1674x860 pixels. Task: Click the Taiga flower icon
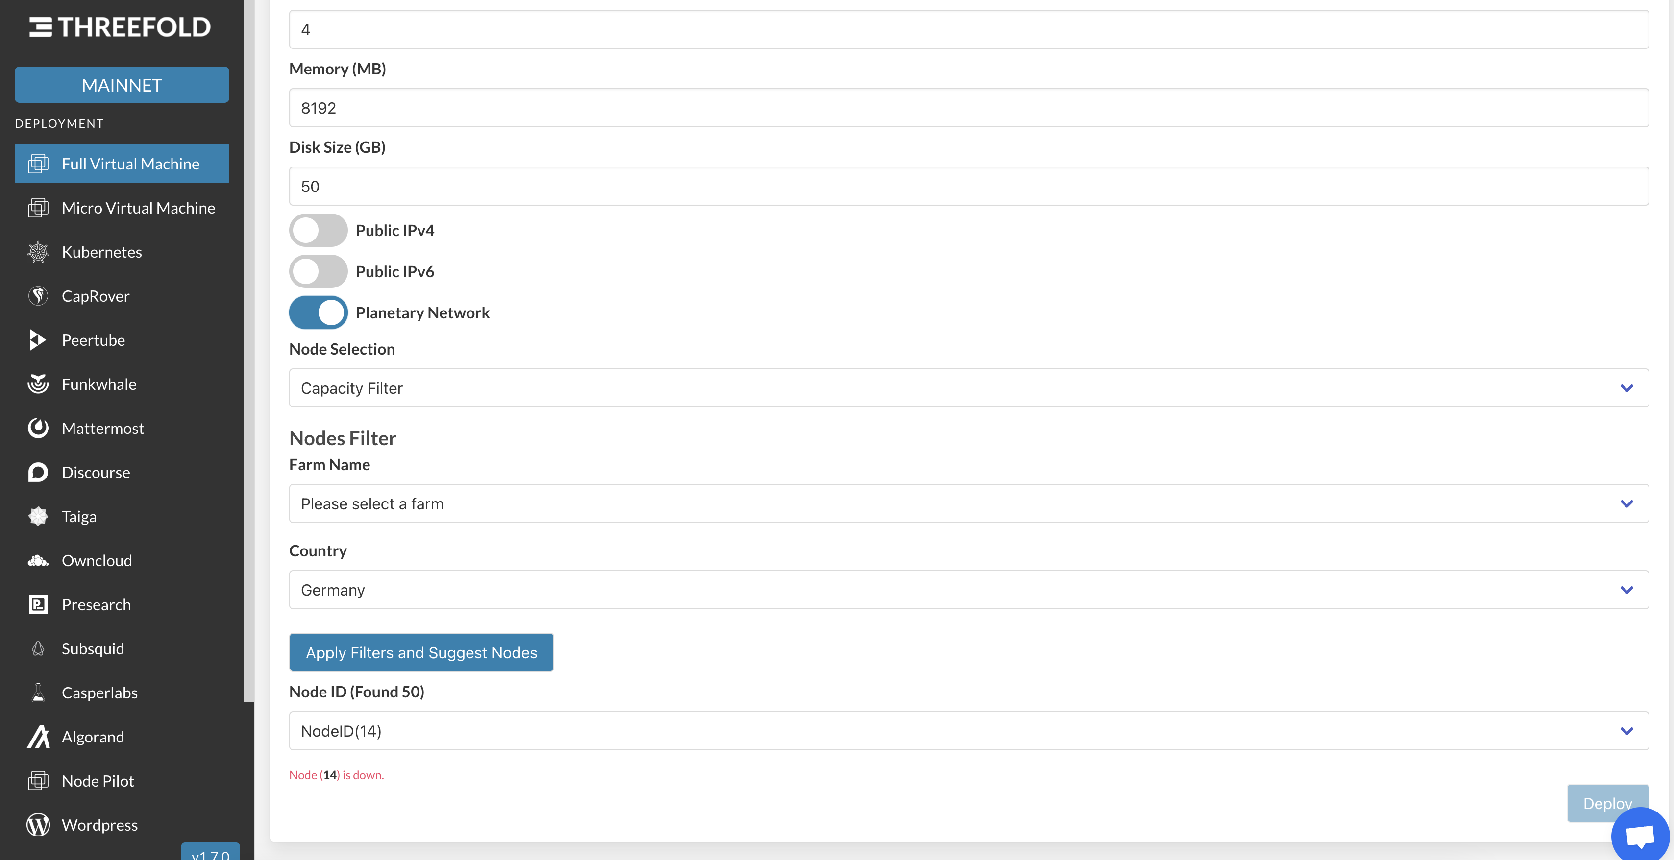pos(38,516)
